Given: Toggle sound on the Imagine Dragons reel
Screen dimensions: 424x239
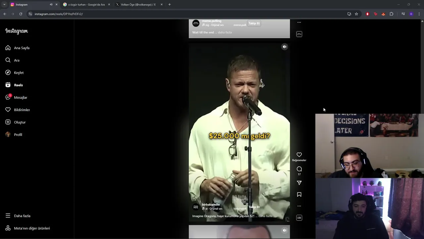Looking at the screenshot, I should 285,47.
